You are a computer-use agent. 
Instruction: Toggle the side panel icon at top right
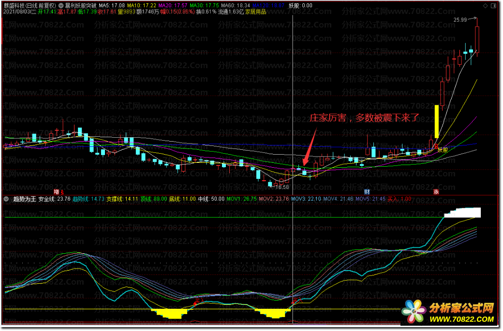pyautogui.click(x=494, y=5)
